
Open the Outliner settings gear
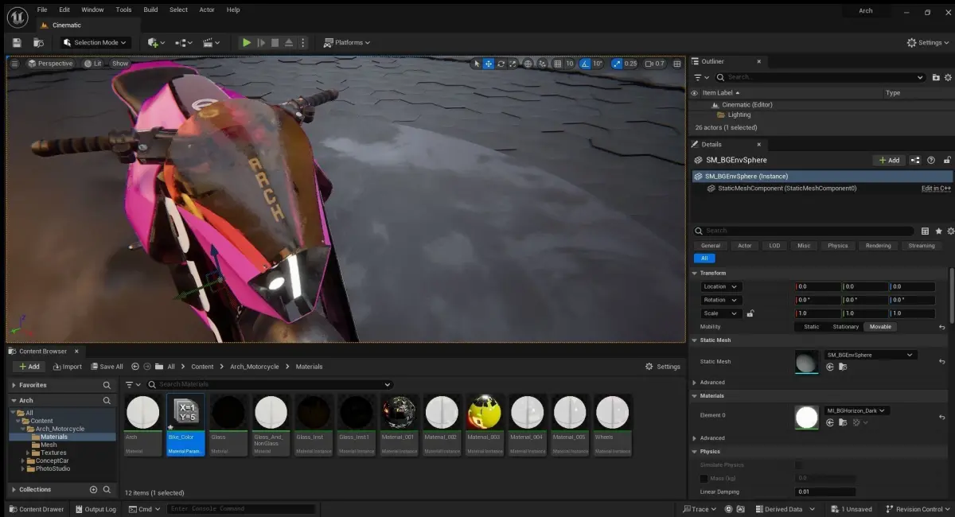point(948,77)
